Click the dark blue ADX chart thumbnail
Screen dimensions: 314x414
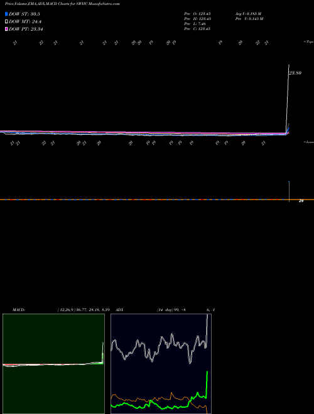[x=161, y=364]
